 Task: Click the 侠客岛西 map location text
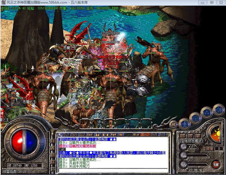(10, 172)
